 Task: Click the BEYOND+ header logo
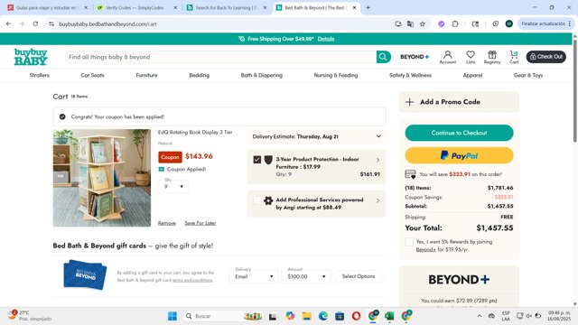click(415, 57)
